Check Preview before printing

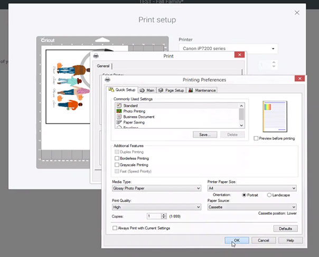256,138
